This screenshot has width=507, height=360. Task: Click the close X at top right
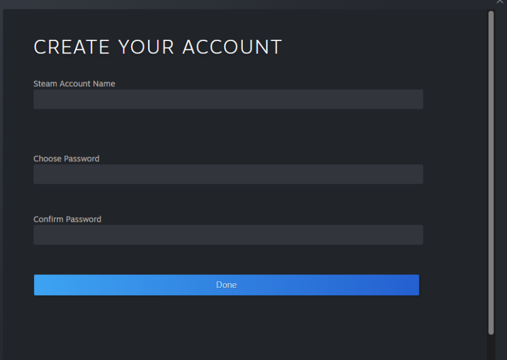(x=500, y=2)
